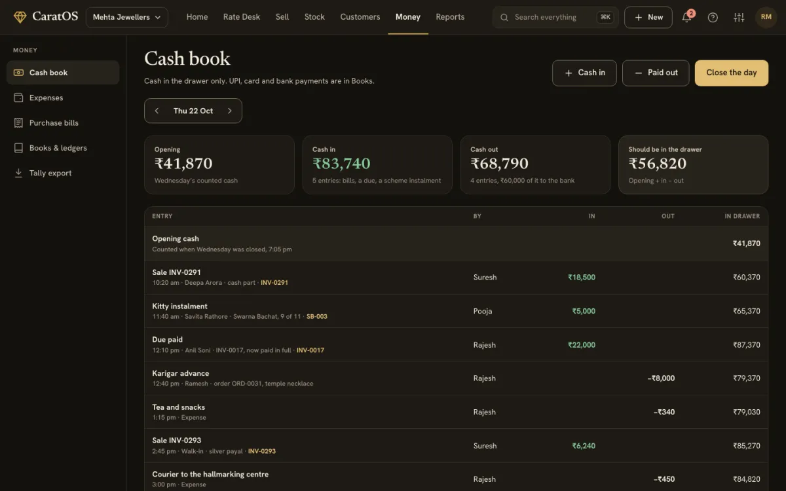Click the Purchase bills sidebar icon
This screenshot has height=491, width=786.
tap(18, 122)
